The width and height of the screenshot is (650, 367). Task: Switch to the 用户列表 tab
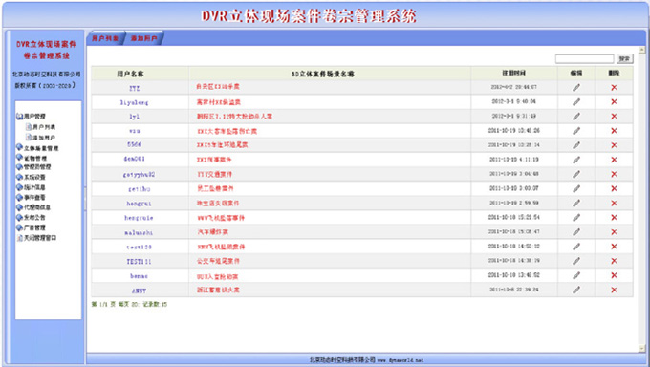point(105,38)
